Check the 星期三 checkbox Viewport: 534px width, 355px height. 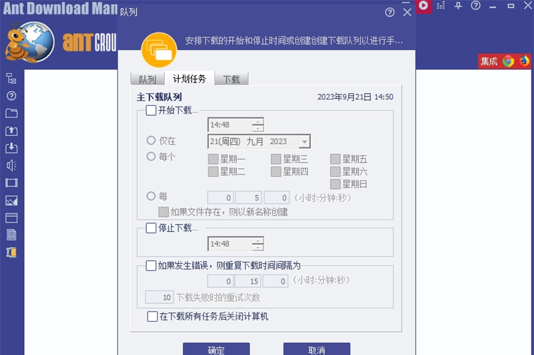click(276, 159)
